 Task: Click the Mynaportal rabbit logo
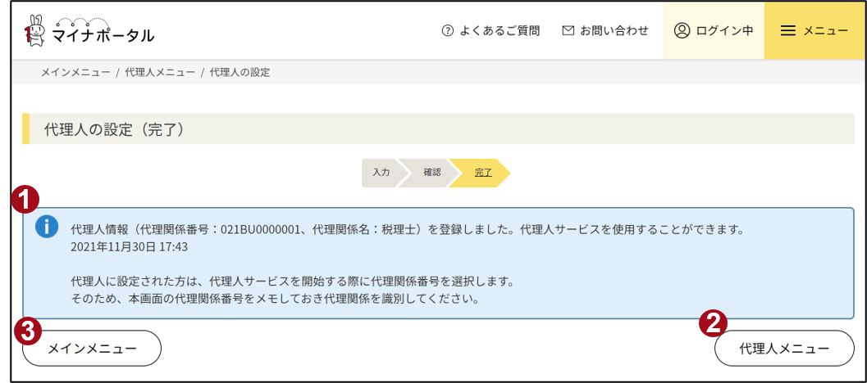[x=34, y=31]
